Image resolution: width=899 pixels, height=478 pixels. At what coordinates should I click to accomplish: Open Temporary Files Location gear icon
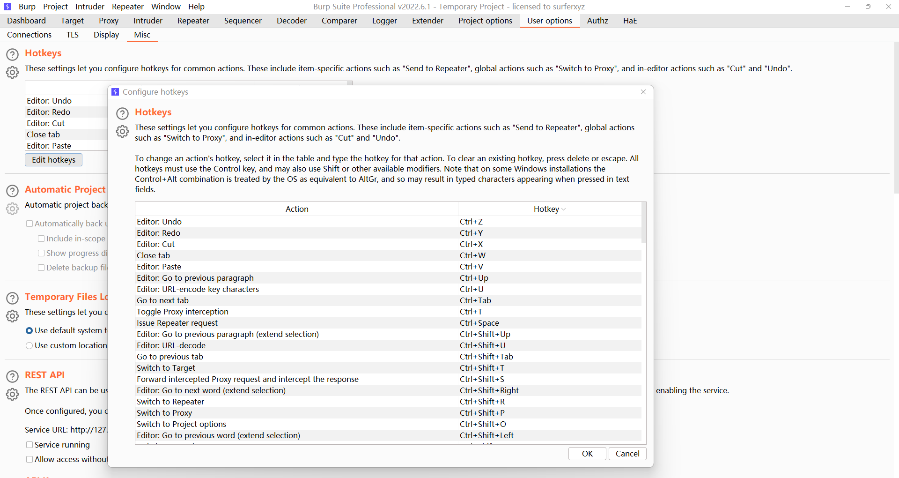click(x=12, y=316)
